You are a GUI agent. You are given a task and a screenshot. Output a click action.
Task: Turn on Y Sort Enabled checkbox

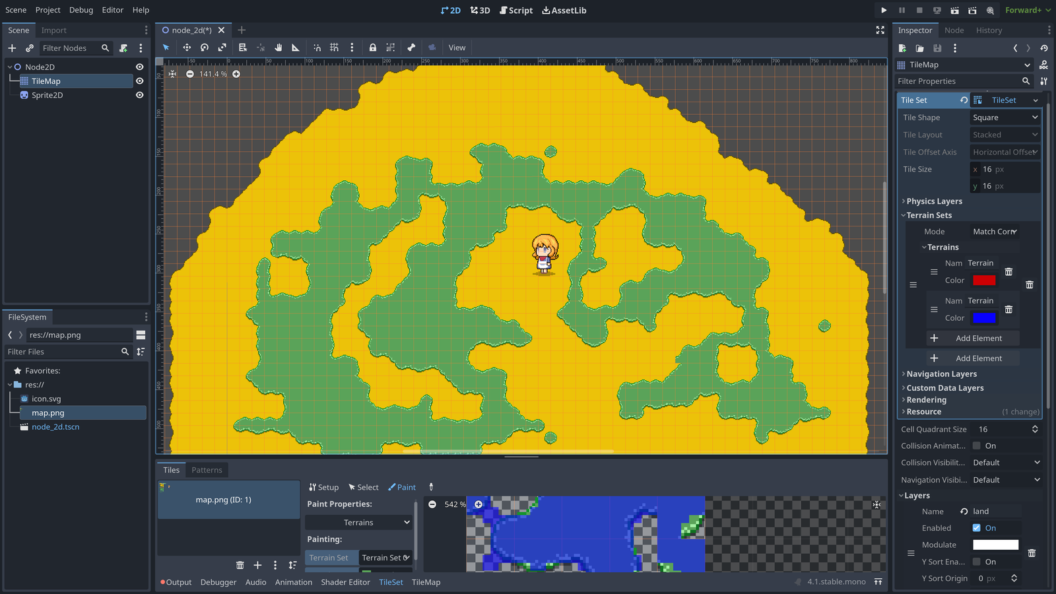click(x=977, y=562)
